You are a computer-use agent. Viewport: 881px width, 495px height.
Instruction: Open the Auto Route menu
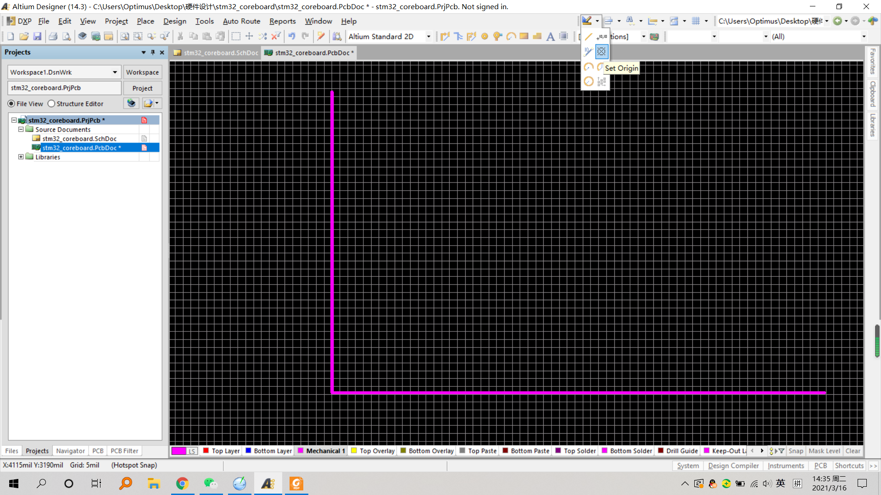(x=241, y=21)
